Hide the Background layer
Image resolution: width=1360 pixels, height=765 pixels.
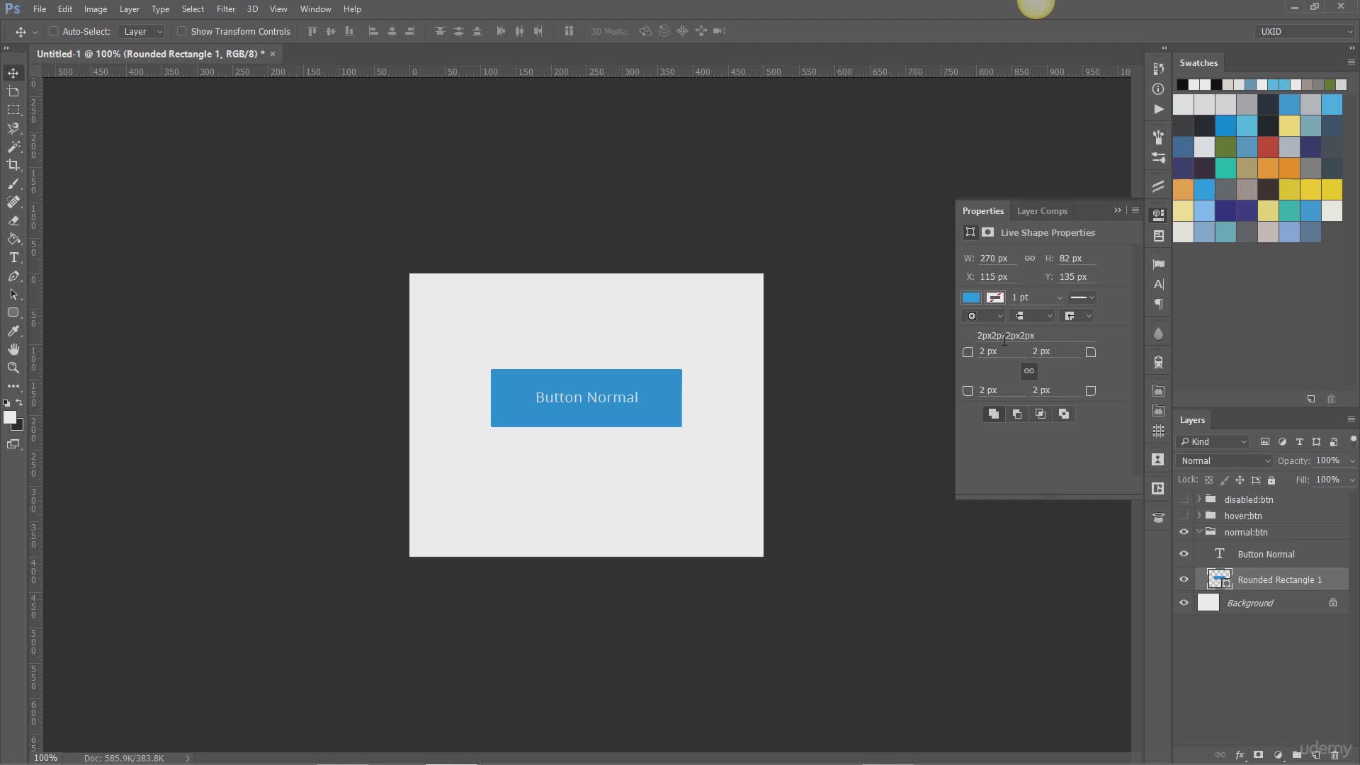[x=1184, y=603]
